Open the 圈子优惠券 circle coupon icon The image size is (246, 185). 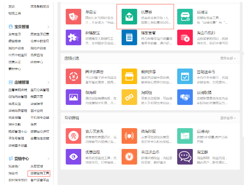[74, 76]
